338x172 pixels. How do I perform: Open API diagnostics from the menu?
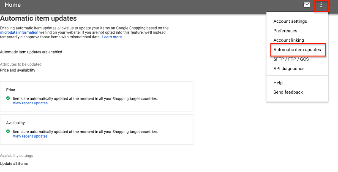[x=289, y=69]
